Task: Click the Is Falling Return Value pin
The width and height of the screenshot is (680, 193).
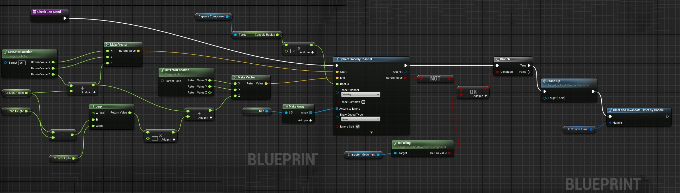Action: 449,153
